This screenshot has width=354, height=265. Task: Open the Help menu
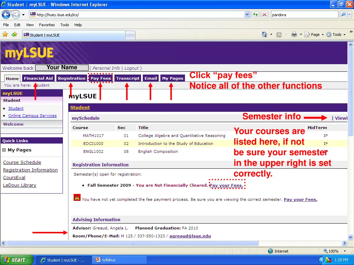(x=78, y=25)
